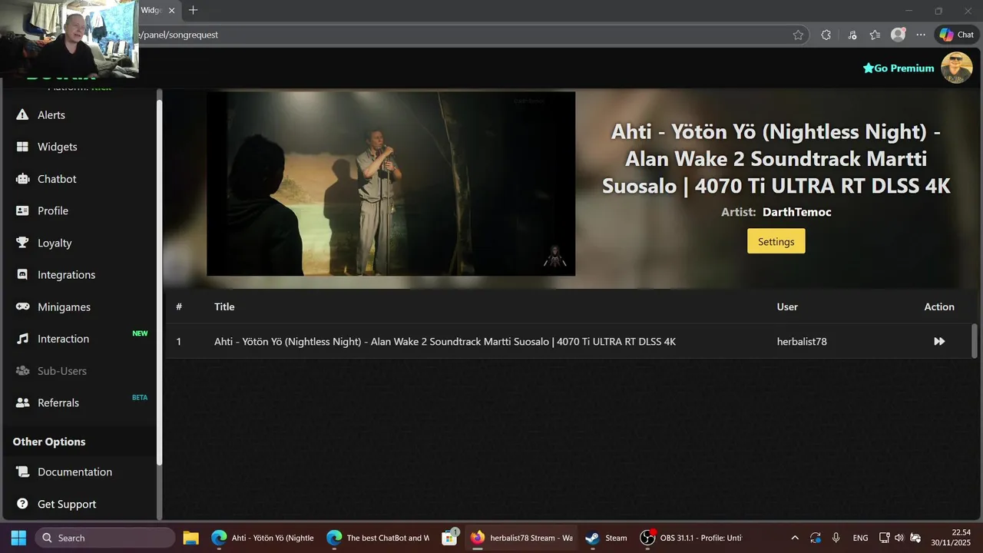Open the Chatbot section
Viewport: 983px width, 553px height.
(x=57, y=179)
